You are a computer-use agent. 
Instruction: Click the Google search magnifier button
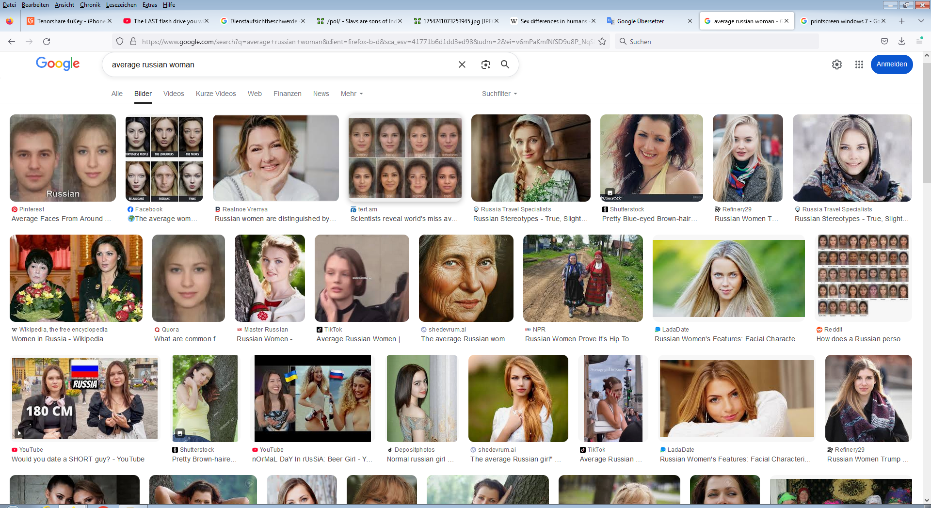(505, 64)
